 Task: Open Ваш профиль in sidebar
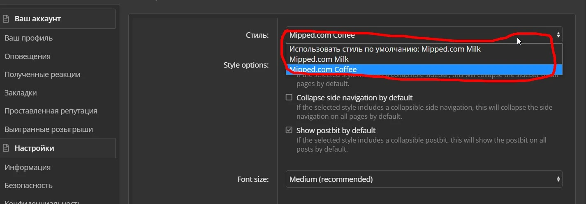(x=28, y=38)
